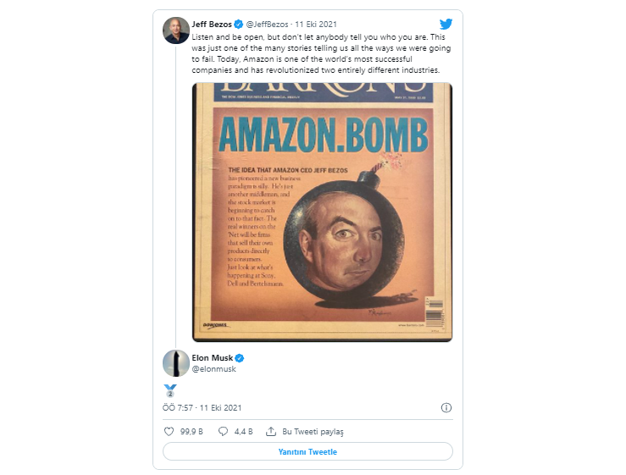Image resolution: width=626 pixels, height=475 pixels.
Task: Click the share upload arrow icon
Action: pyautogui.click(x=271, y=432)
